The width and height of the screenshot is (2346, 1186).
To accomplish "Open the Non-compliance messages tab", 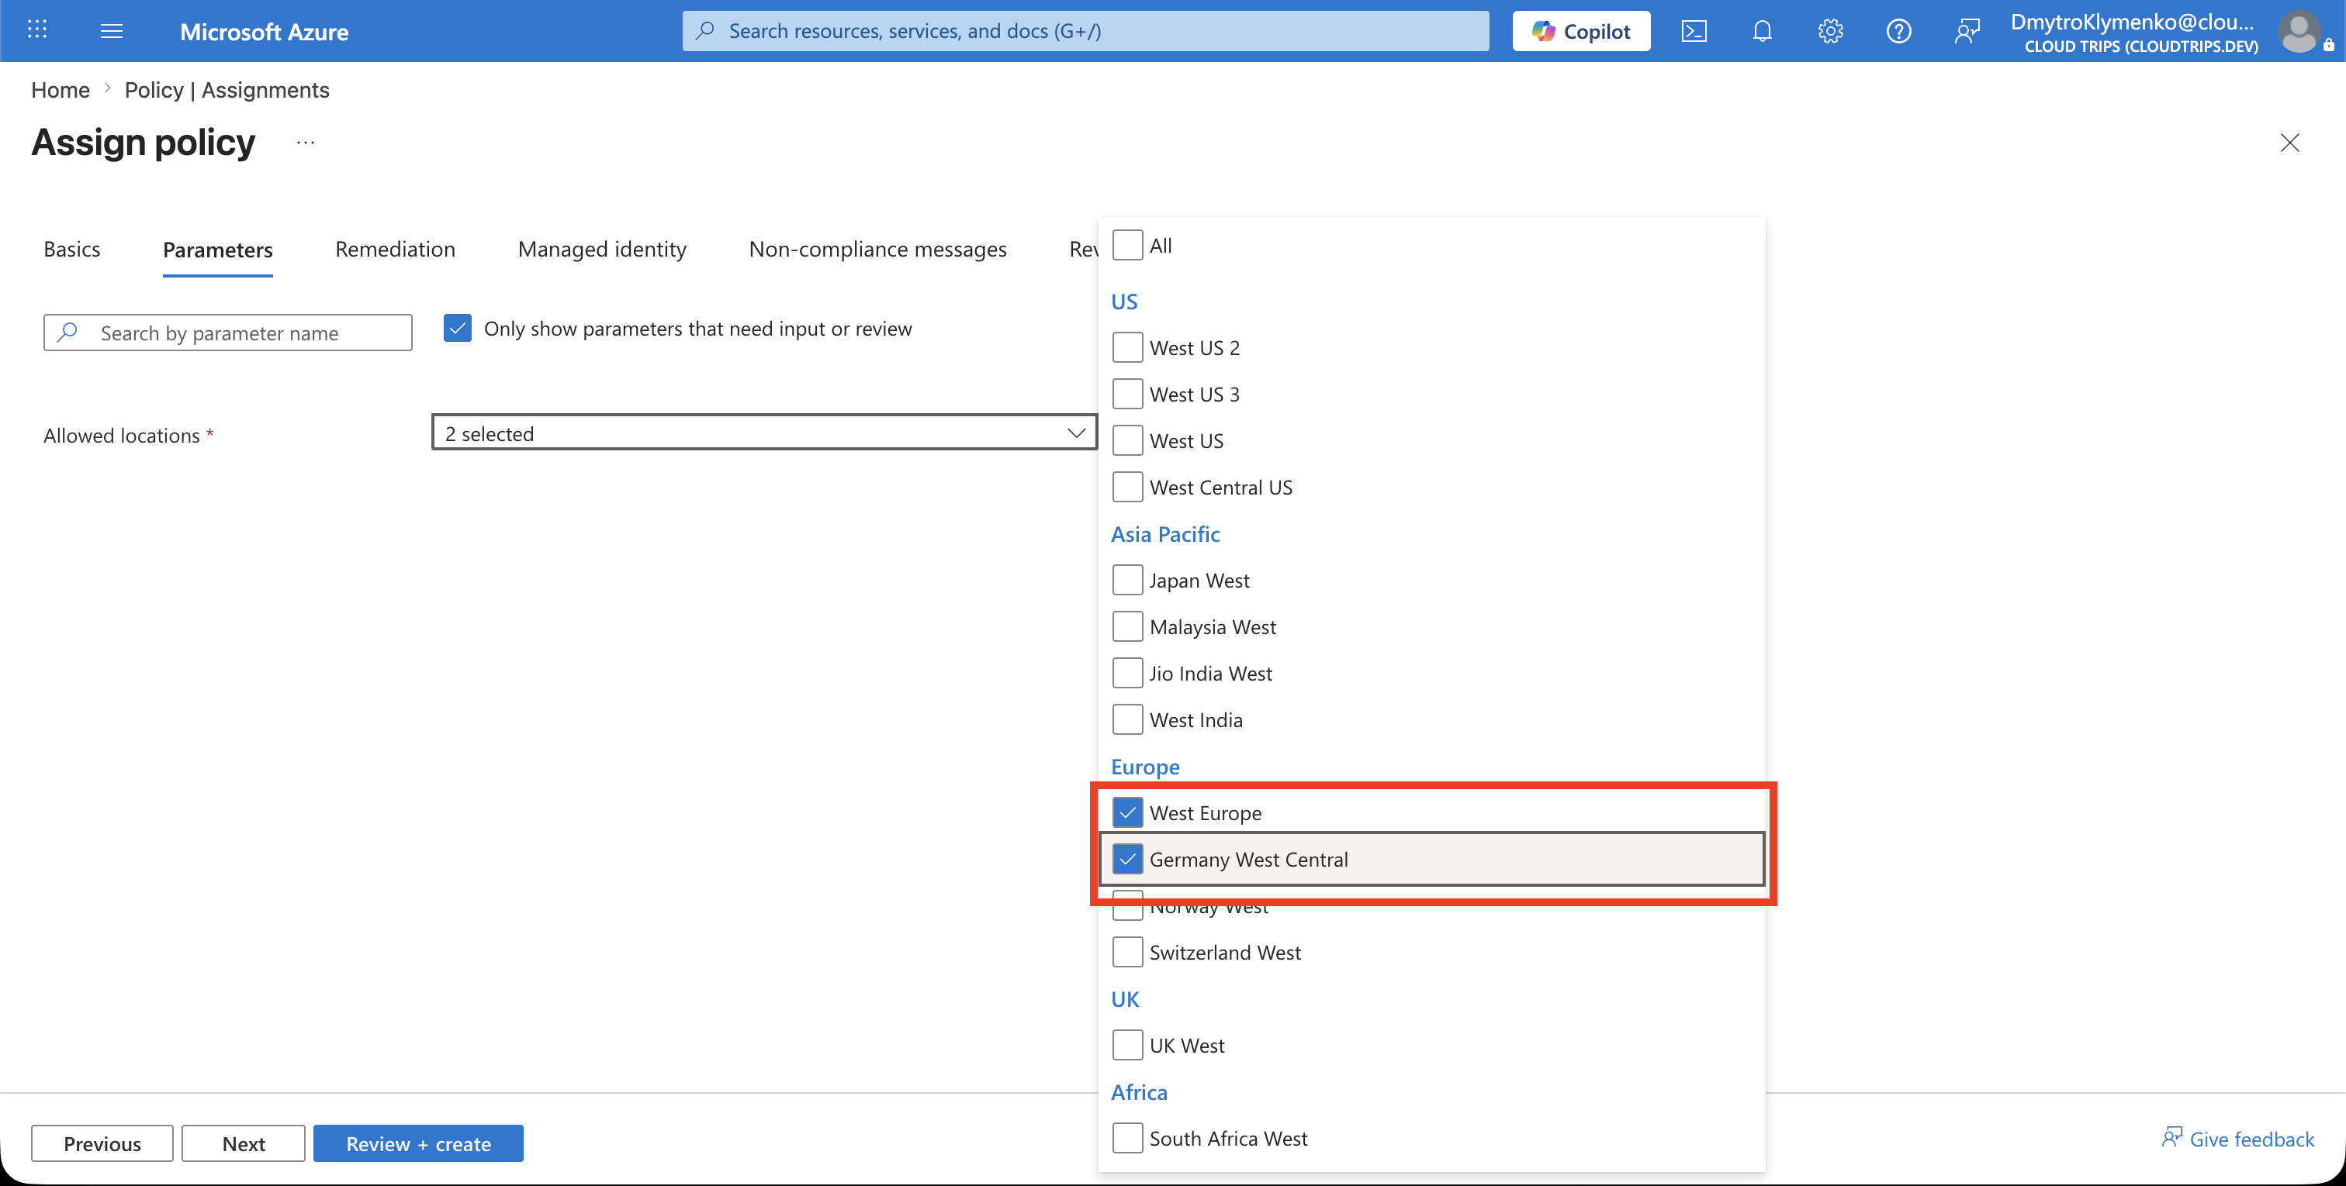I will [x=878, y=250].
